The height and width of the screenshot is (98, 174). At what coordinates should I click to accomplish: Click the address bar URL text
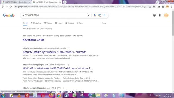click(82, 7)
